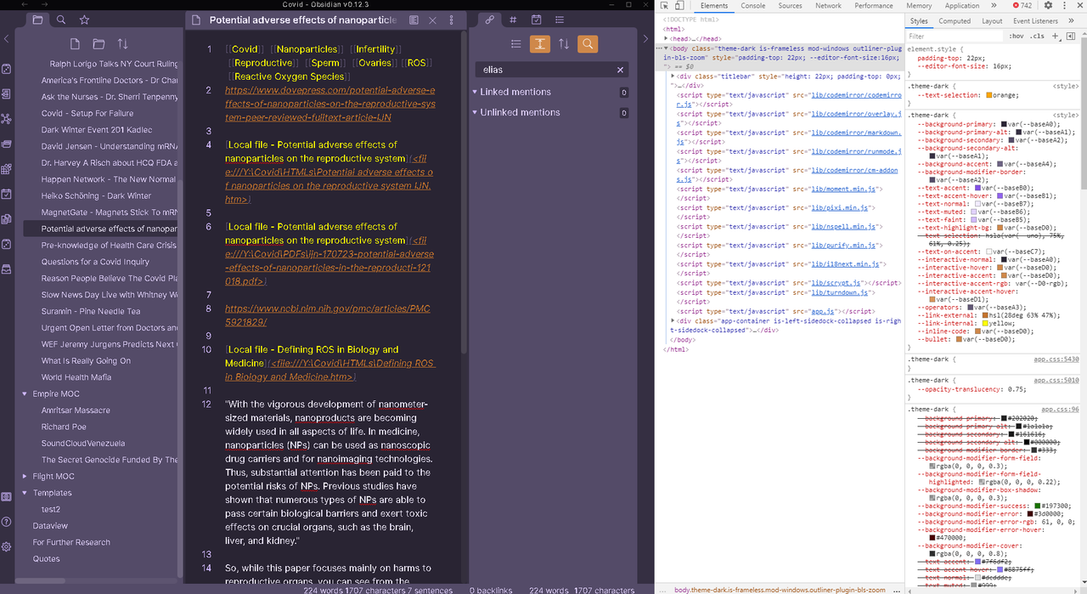Change file explorer sort order
The image size is (1087, 594).
click(x=122, y=43)
